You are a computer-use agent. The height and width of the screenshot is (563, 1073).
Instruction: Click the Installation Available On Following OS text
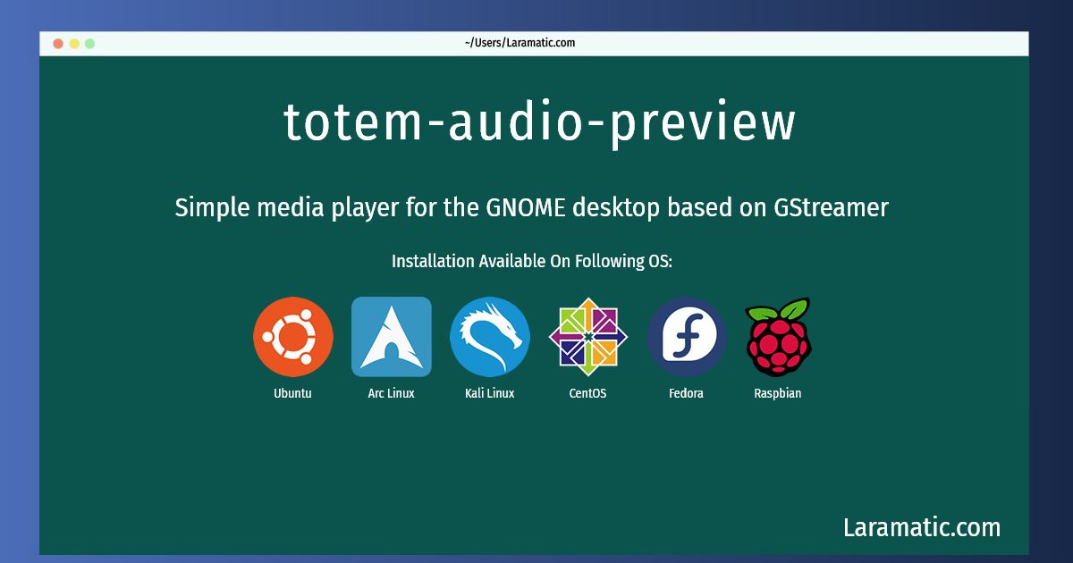tap(532, 262)
